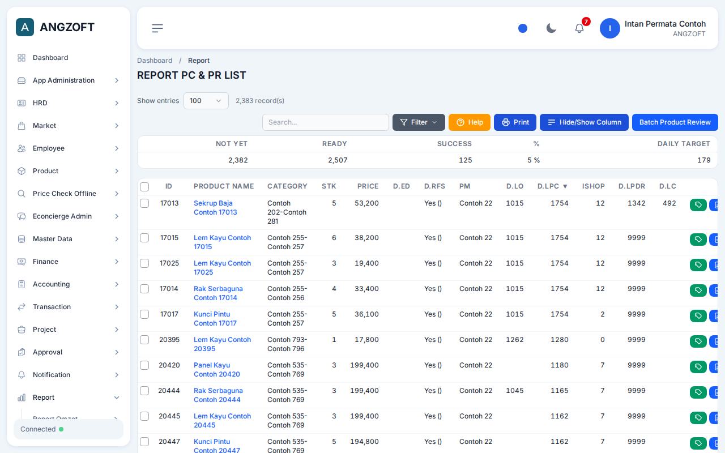Check the row 20444 checkbox
This screenshot has width=725, height=453.
144,391
